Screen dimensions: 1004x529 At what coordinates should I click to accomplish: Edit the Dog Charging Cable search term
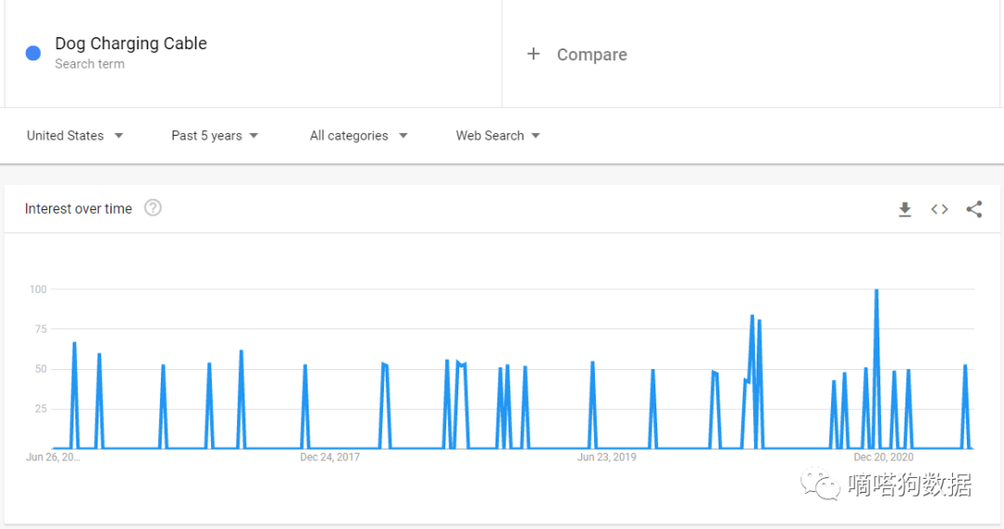(131, 44)
